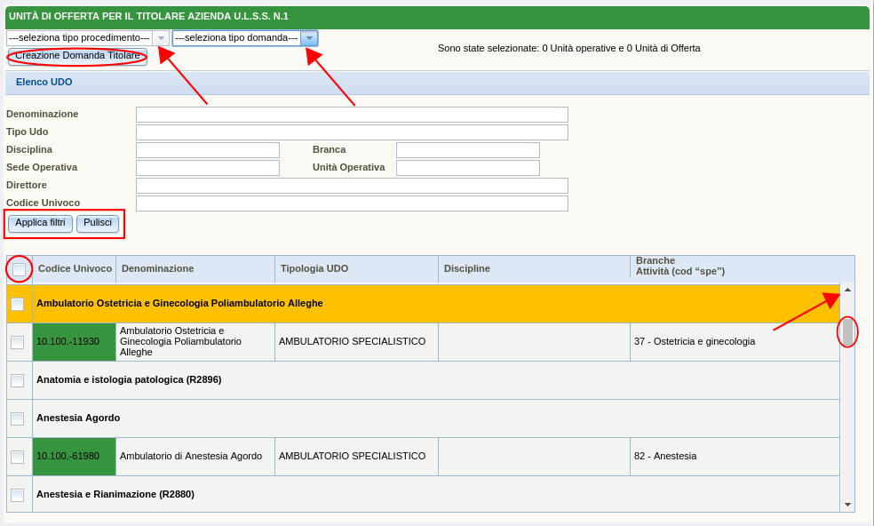Tick the Anatomia e istologia patologica checkbox
The width and height of the screenshot is (874, 526).
coord(18,380)
